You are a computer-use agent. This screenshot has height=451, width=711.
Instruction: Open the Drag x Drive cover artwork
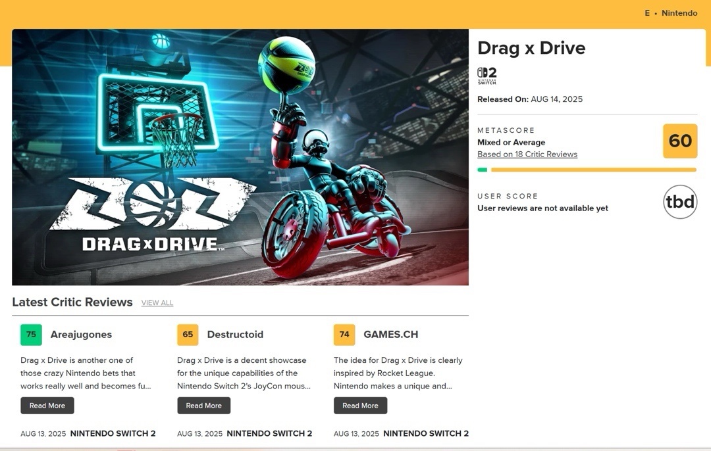tap(240, 157)
